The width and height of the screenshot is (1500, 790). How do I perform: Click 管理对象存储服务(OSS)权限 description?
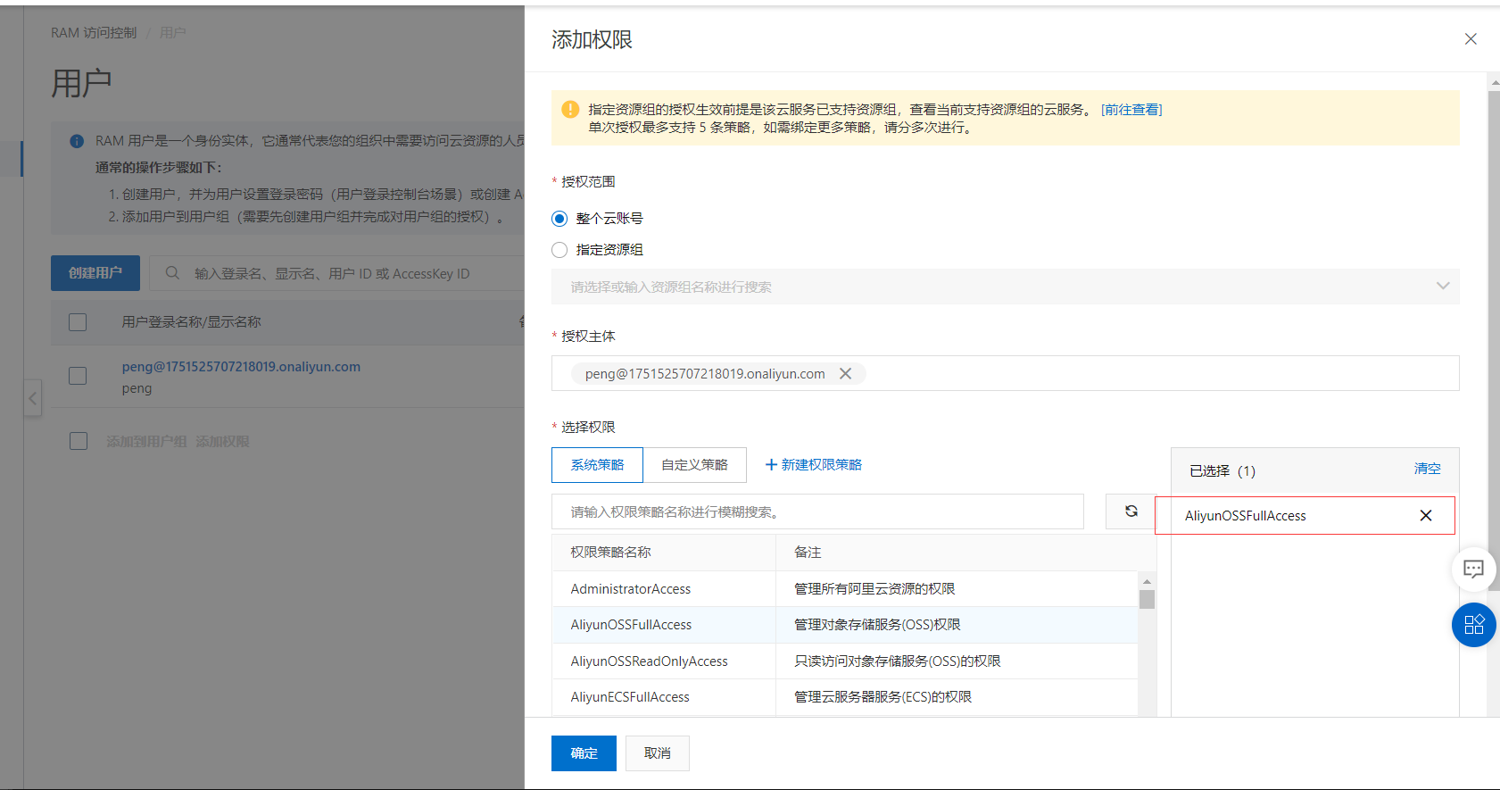pyautogui.click(x=877, y=625)
